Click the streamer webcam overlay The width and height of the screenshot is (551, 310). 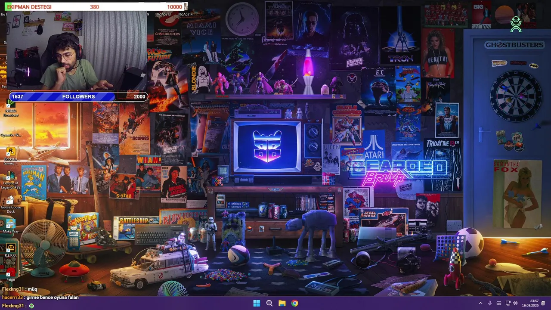pyautogui.click(x=77, y=51)
